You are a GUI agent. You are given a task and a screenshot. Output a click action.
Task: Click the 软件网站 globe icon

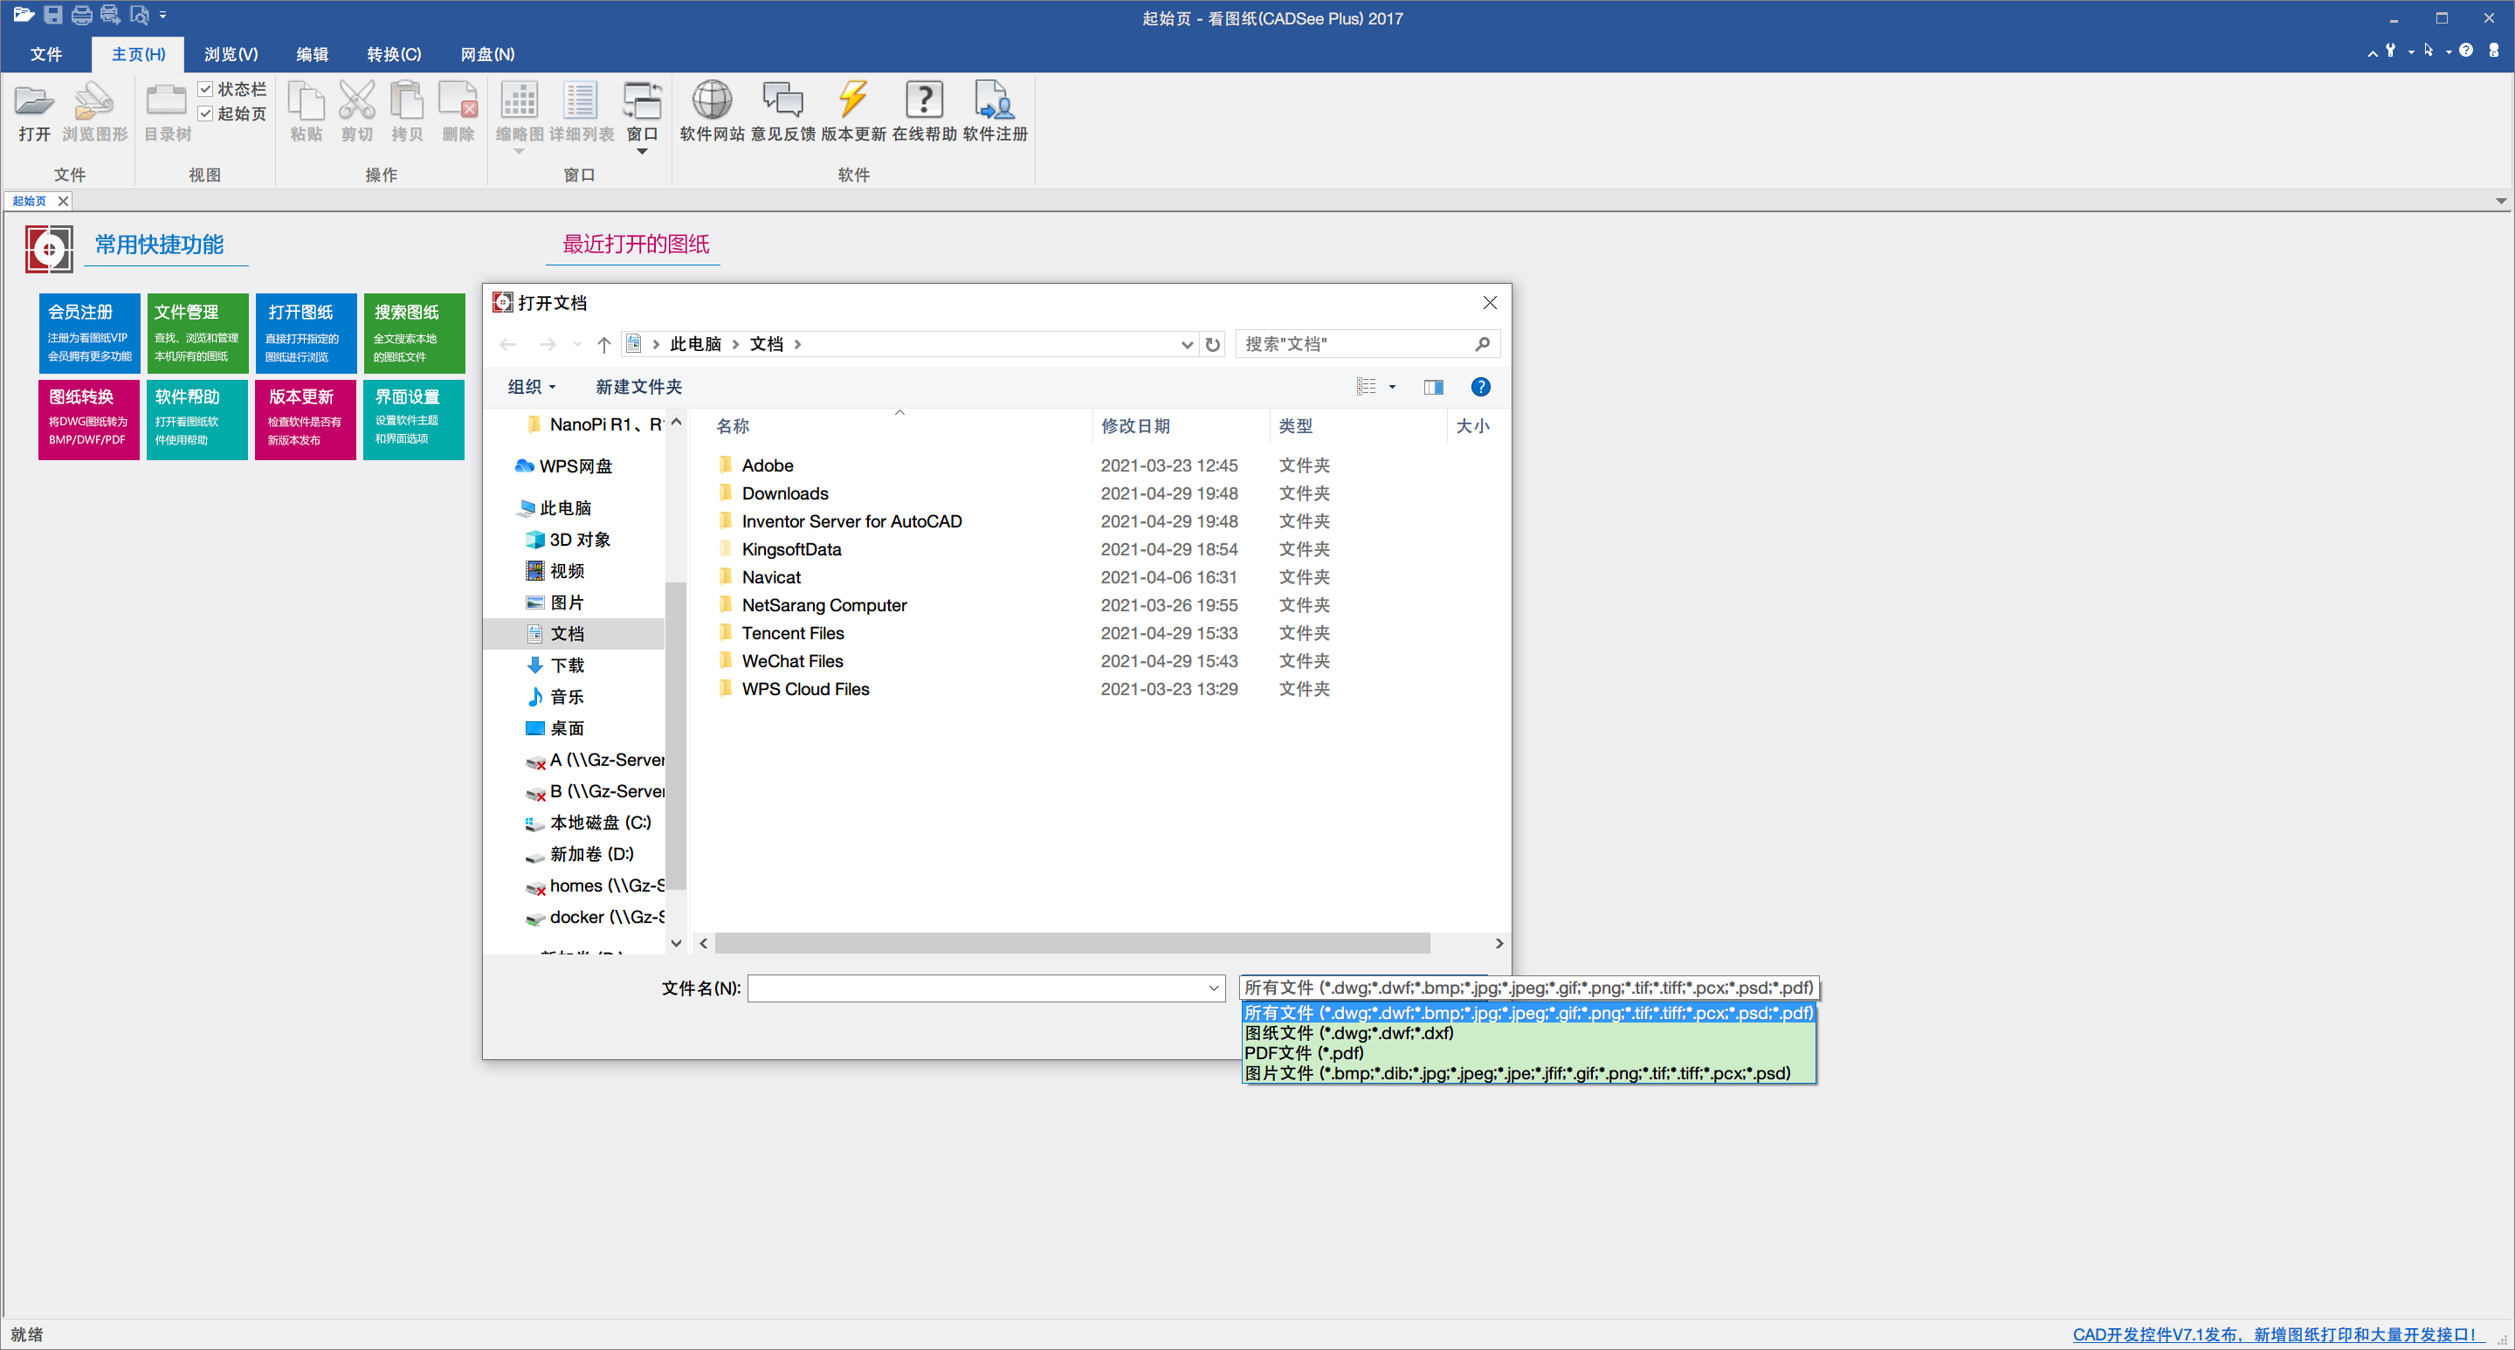pyautogui.click(x=712, y=100)
